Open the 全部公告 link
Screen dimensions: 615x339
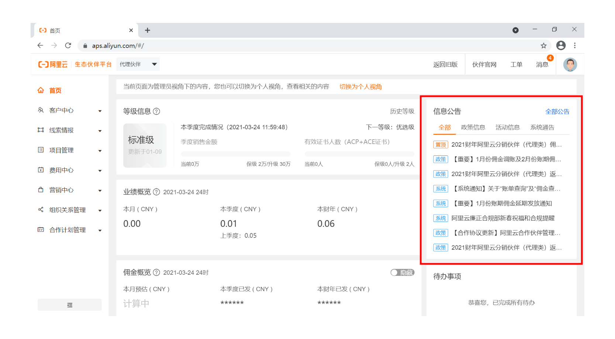point(557,112)
